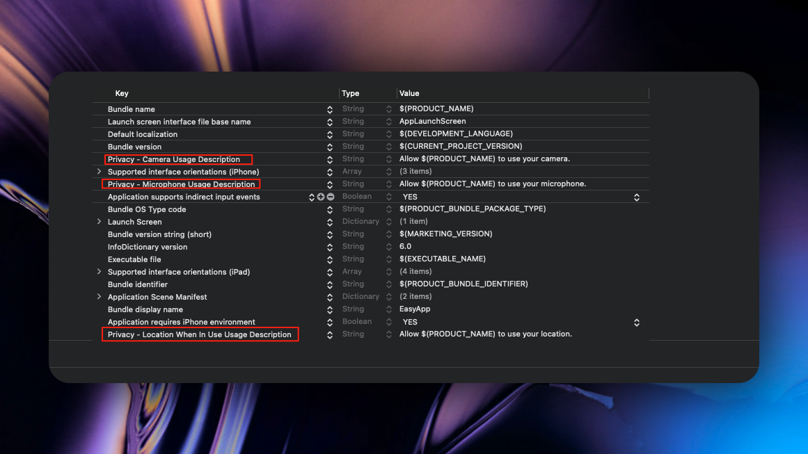Image resolution: width=808 pixels, height=454 pixels.
Task: Click the Value column header
Action: (x=409, y=93)
